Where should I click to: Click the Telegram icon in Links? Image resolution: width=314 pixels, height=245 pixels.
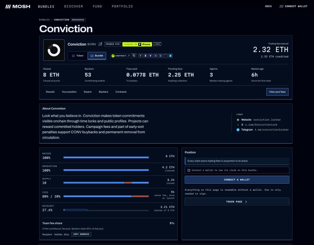click(238, 130)
